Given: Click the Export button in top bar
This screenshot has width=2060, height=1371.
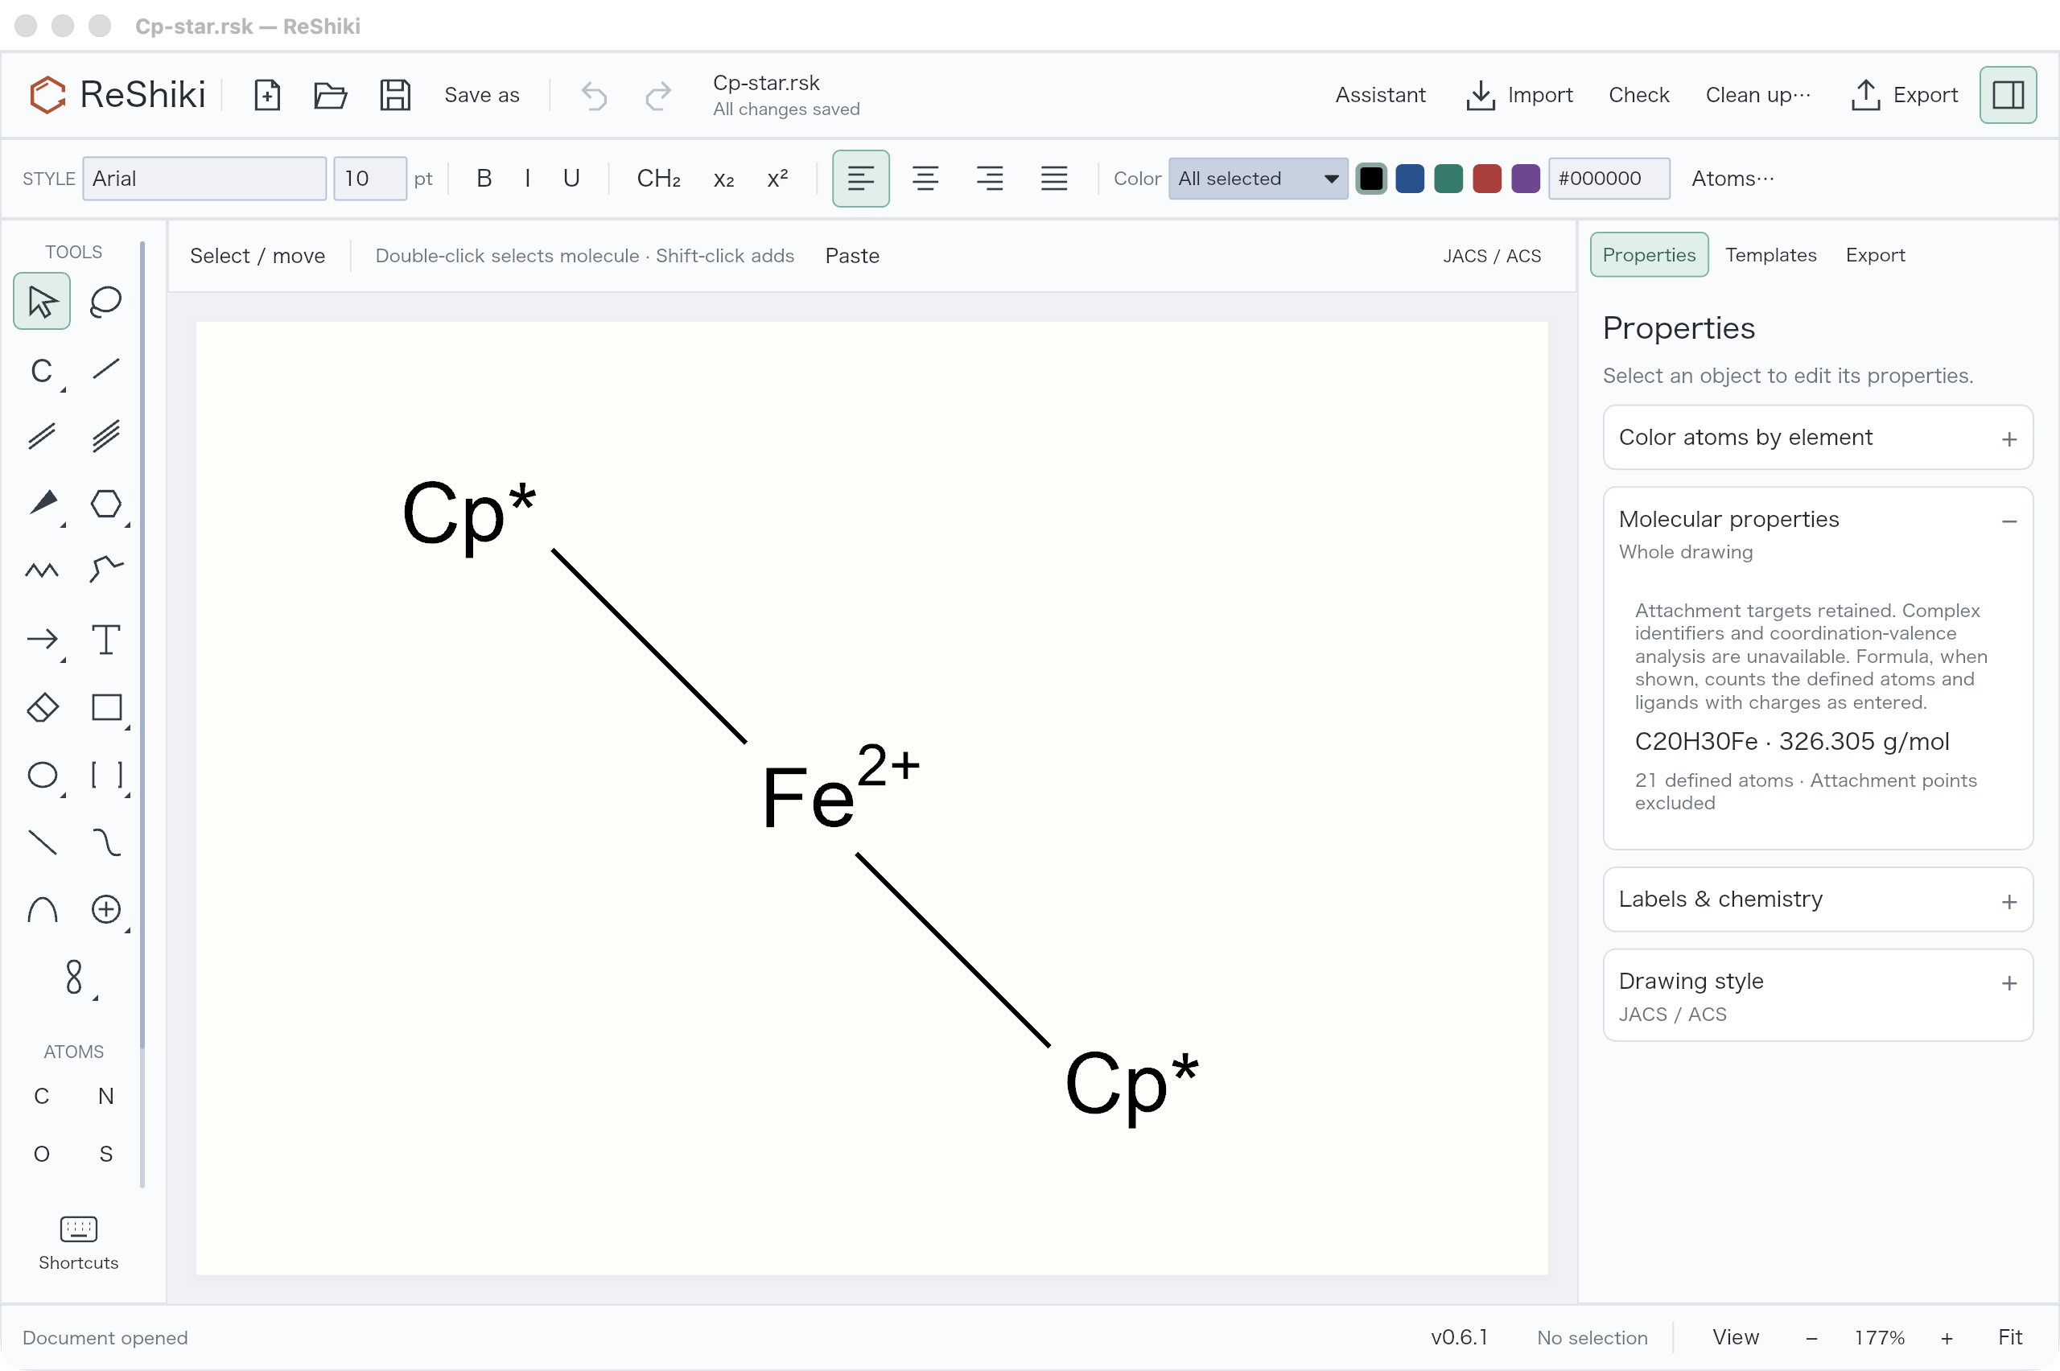Looking at the screenshot, I should click(1904, 94).
